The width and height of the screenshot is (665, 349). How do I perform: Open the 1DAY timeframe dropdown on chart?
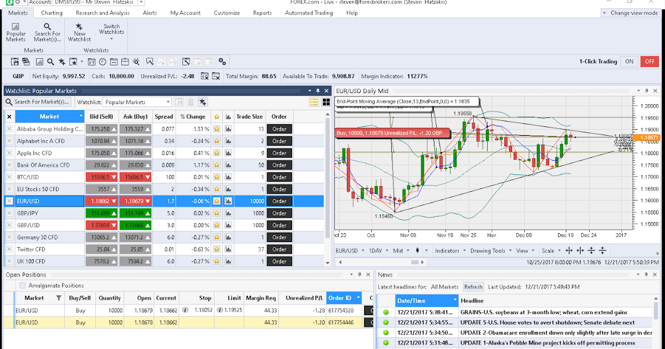pos(378,250)
